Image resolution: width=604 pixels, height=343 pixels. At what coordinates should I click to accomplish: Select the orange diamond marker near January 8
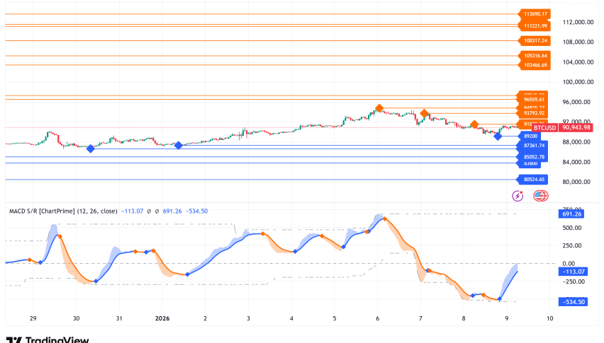pyautogui.click(x=474, y=124)
